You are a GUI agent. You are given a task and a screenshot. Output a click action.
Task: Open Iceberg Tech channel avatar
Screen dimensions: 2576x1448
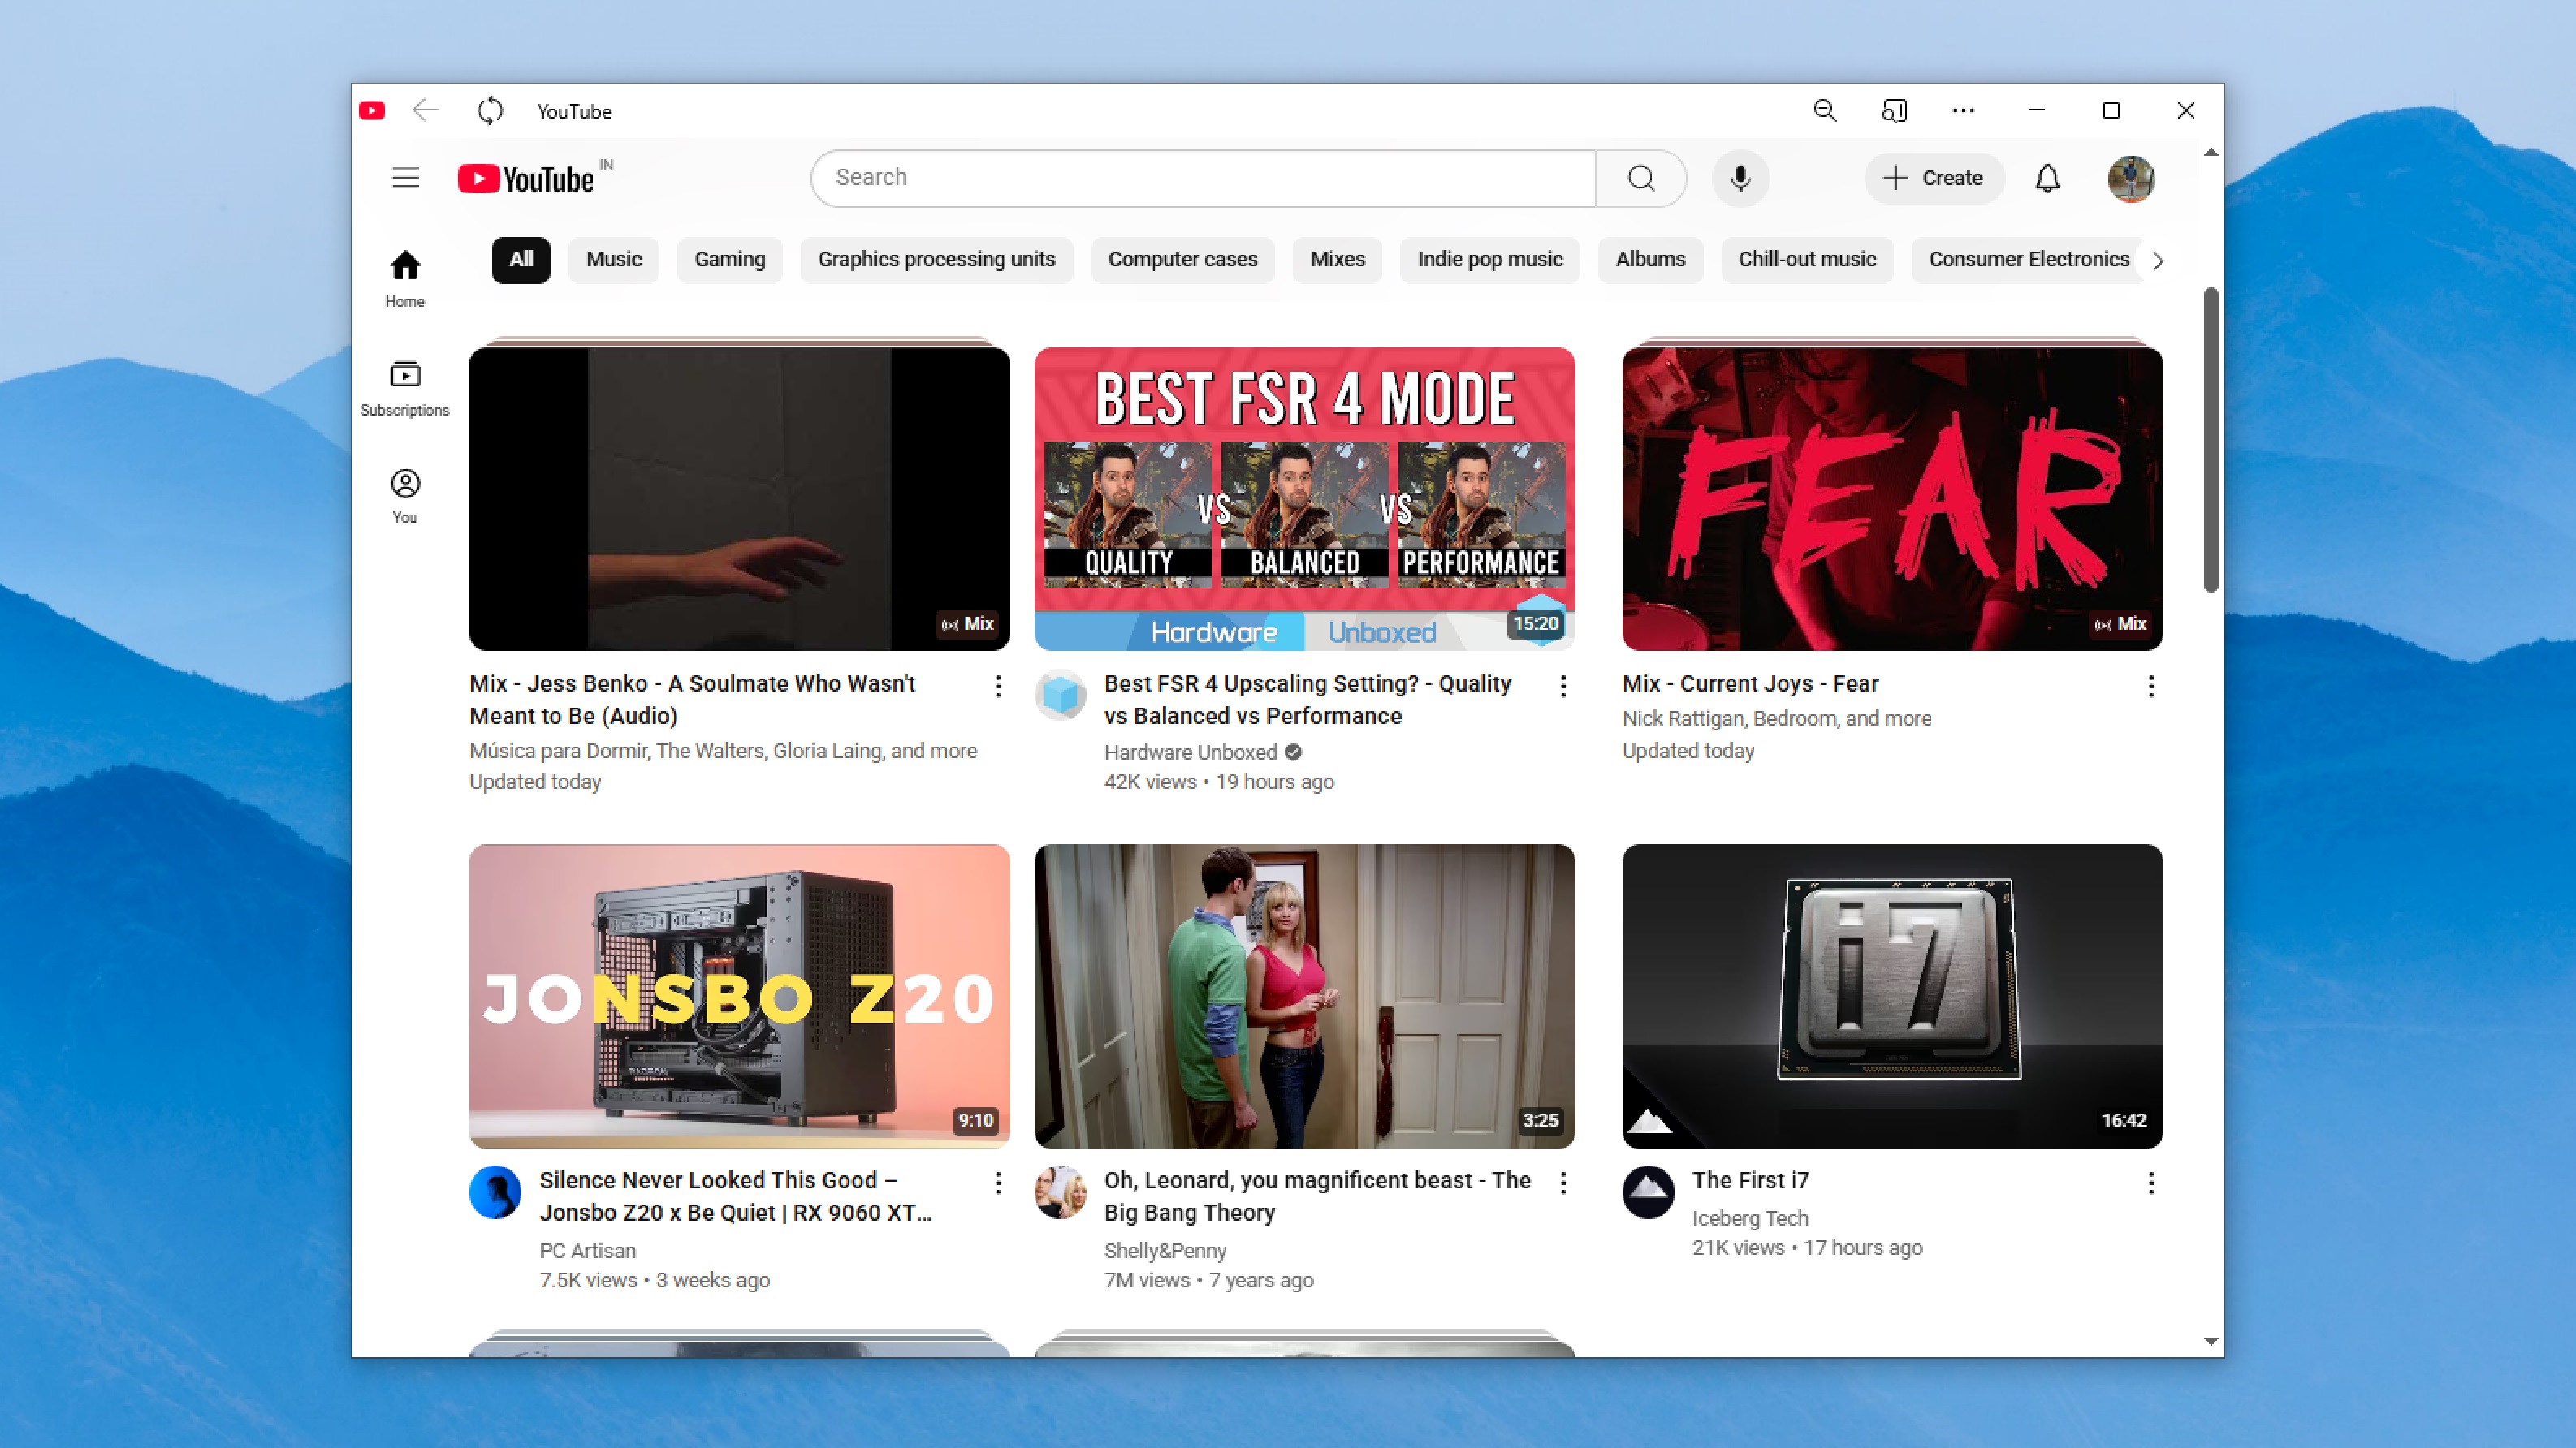[x=1649, y=1192]
